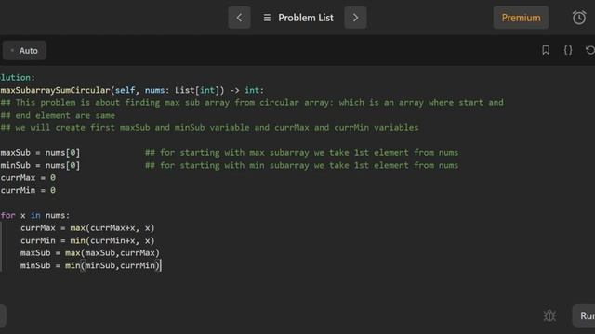Go to the next problem arrow
This screenshot has height=334, width=595.
pyautogui.click(x=355, y=18)
